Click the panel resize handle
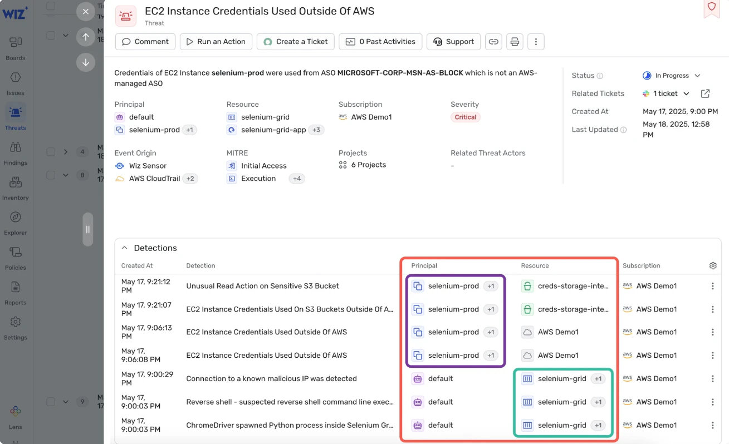This screenshot has height=444, width=729. point(88,229)
